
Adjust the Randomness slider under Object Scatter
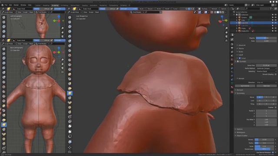click(x=265, y=149)
